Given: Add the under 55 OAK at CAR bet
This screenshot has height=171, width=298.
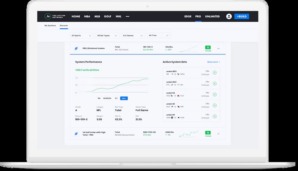Looking at the screenshot, I should (x=215, y=117).
